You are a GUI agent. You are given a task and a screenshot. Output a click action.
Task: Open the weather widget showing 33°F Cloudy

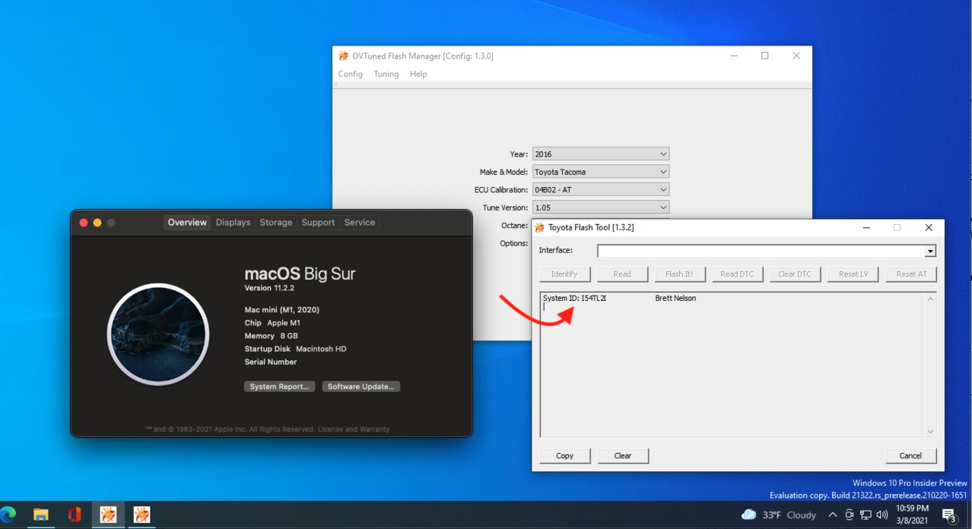[x=779, y=515]
